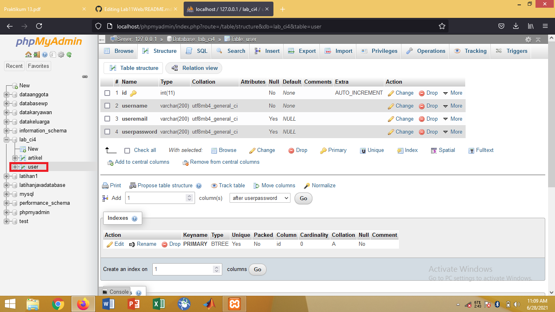Check the checkbox for the id column
This screenshot has height=312, width=555.
pyautogui.click(x=107, y=93)
